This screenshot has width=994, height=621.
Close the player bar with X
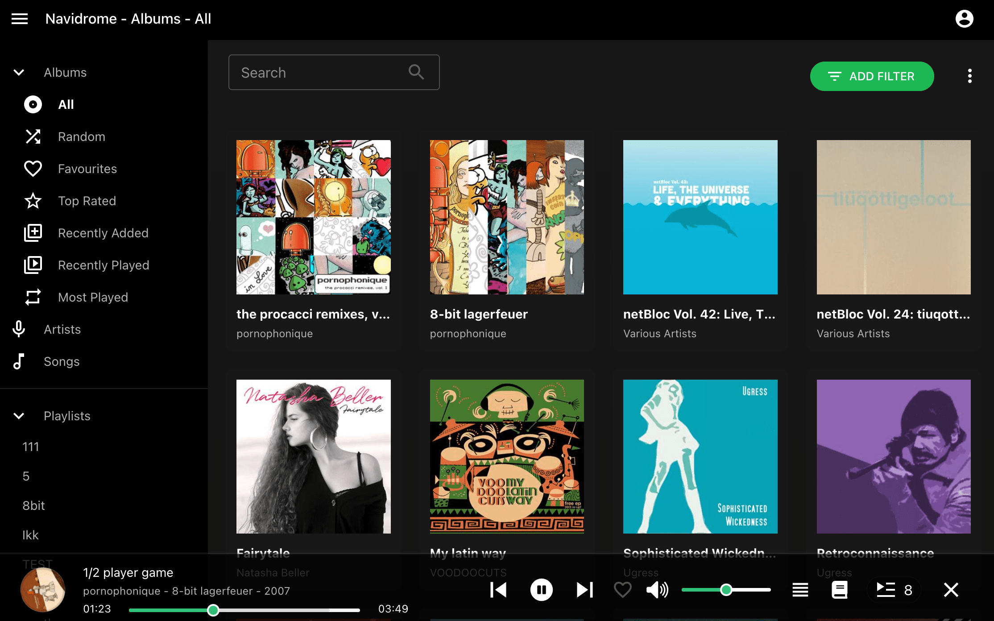click(951, 590)
